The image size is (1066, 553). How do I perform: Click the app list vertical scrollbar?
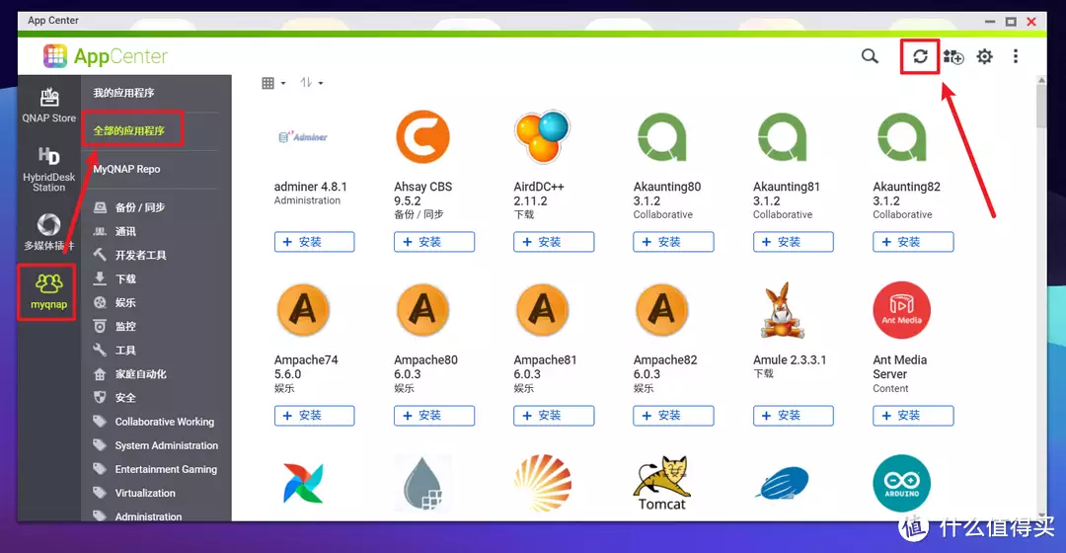click(1041, 106)
